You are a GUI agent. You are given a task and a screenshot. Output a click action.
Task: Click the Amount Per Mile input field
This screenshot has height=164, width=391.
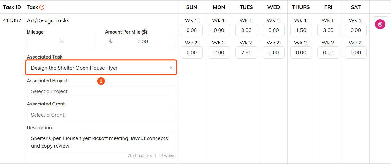[x=140, y=41]
